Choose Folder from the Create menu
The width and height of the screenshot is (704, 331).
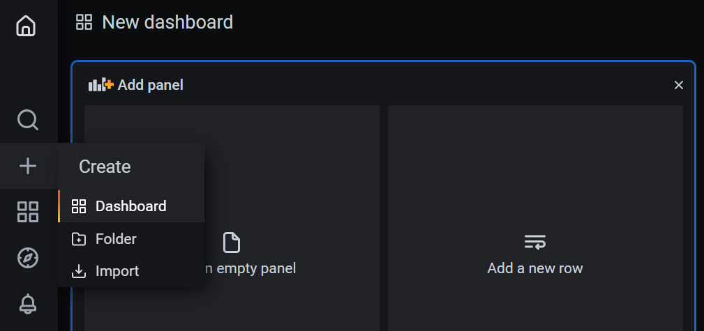tap(116, 239)
